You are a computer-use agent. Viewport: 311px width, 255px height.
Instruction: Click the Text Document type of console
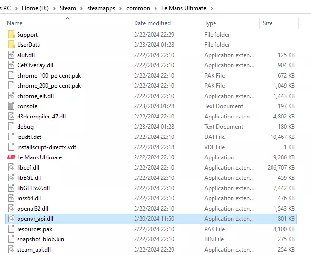[224, 106]
